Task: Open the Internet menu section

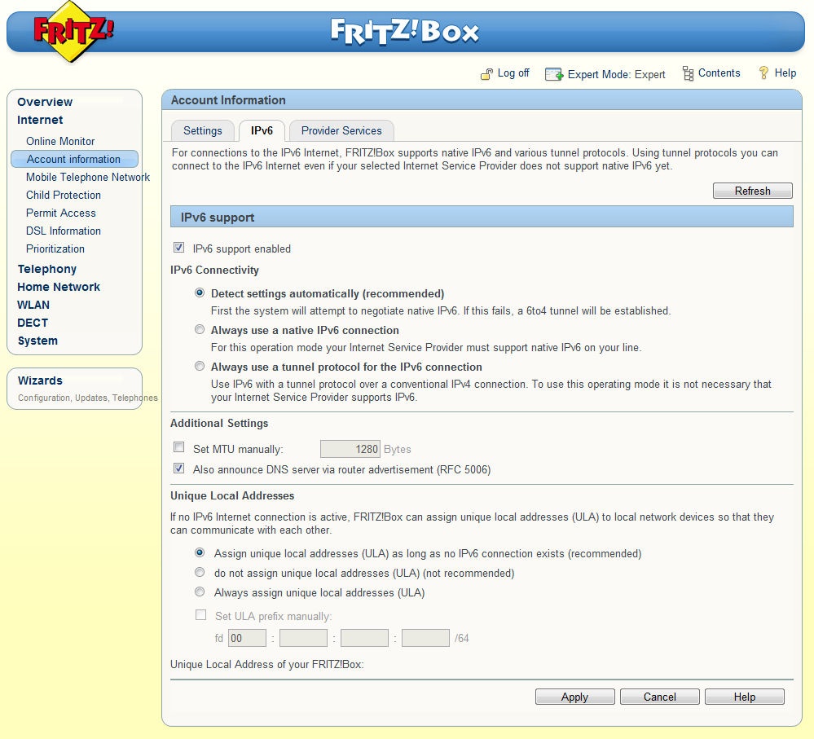Action: point(40,120)
